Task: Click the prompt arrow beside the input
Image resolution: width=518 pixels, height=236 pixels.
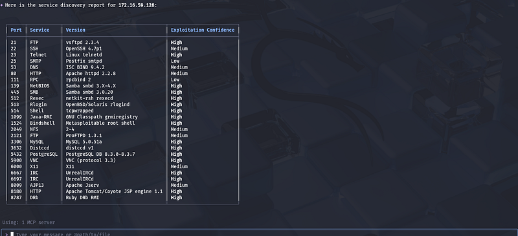Action: pyautogui.click(x=6, y=234)
